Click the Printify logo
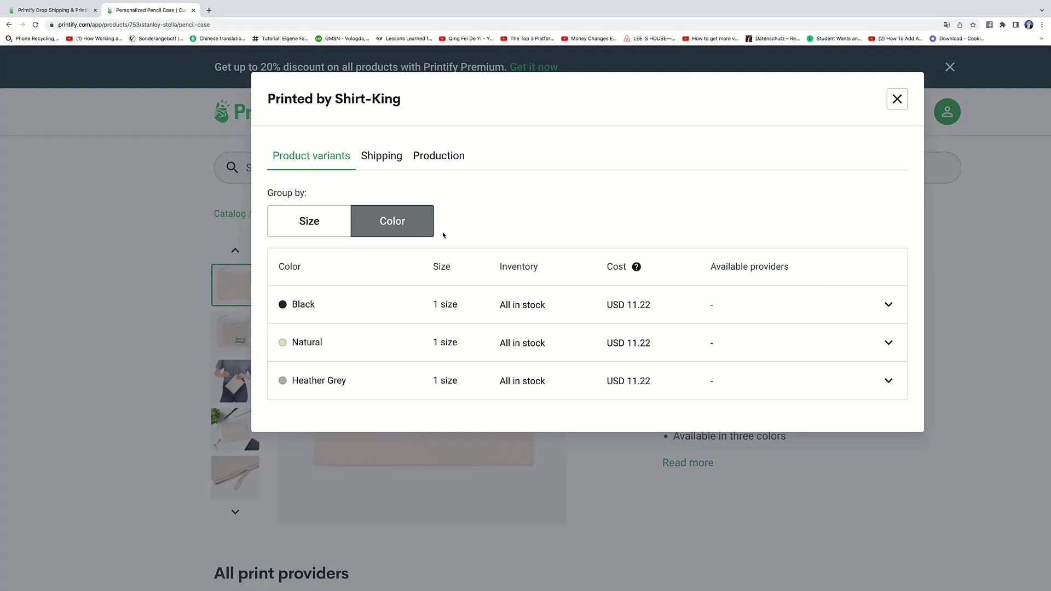 coord(232,112)
